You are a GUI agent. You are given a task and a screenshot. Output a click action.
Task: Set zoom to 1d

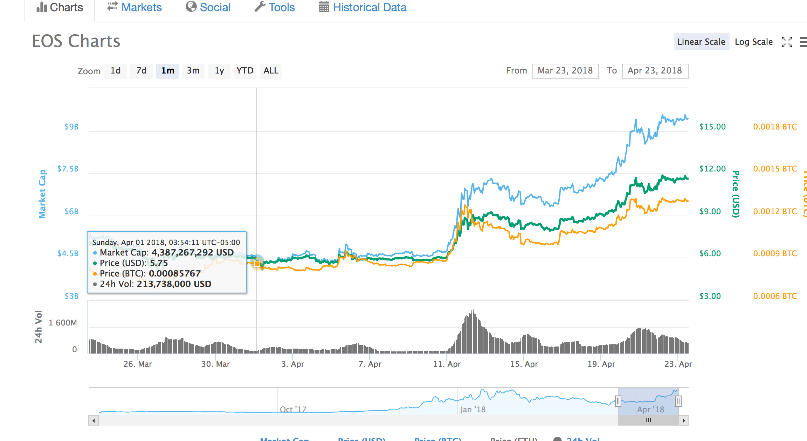[x=116, y=71]
